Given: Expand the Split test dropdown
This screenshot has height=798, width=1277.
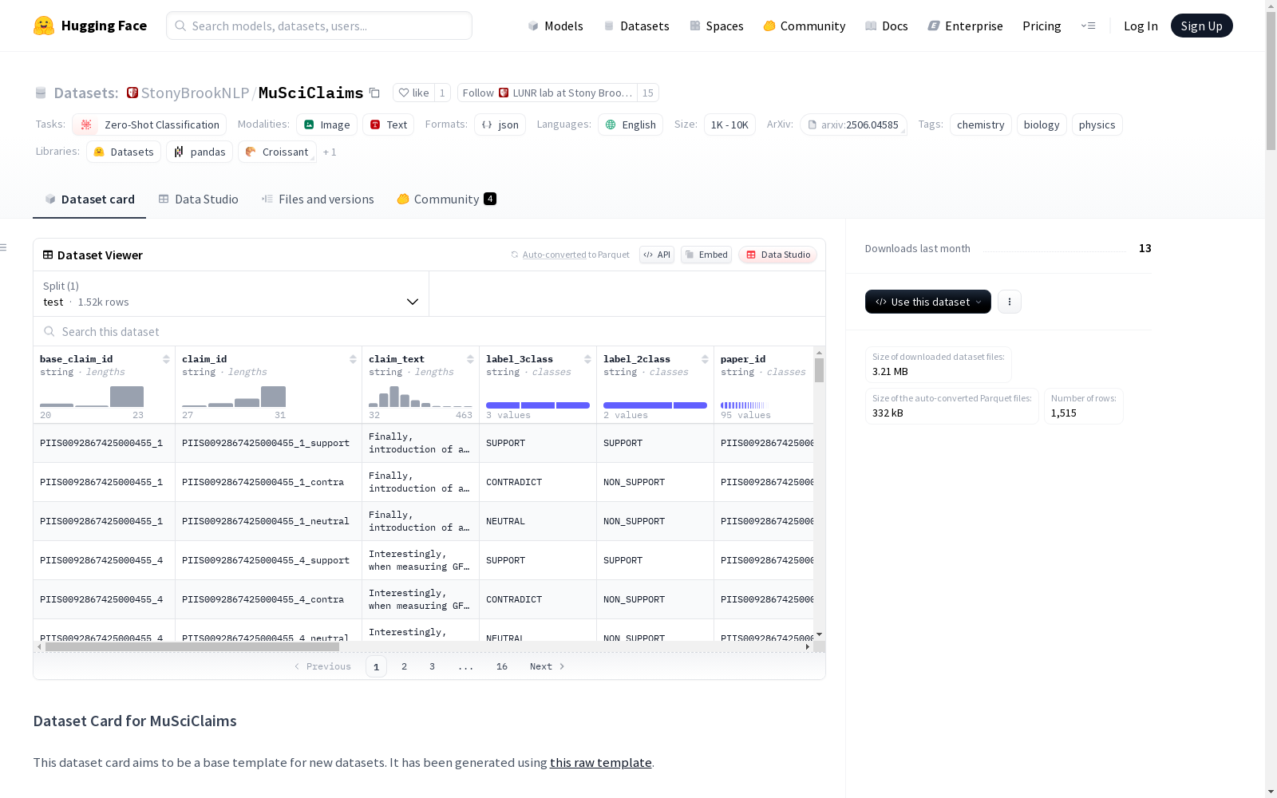Looking at the screenshot, I should click(x=231, y=294).
